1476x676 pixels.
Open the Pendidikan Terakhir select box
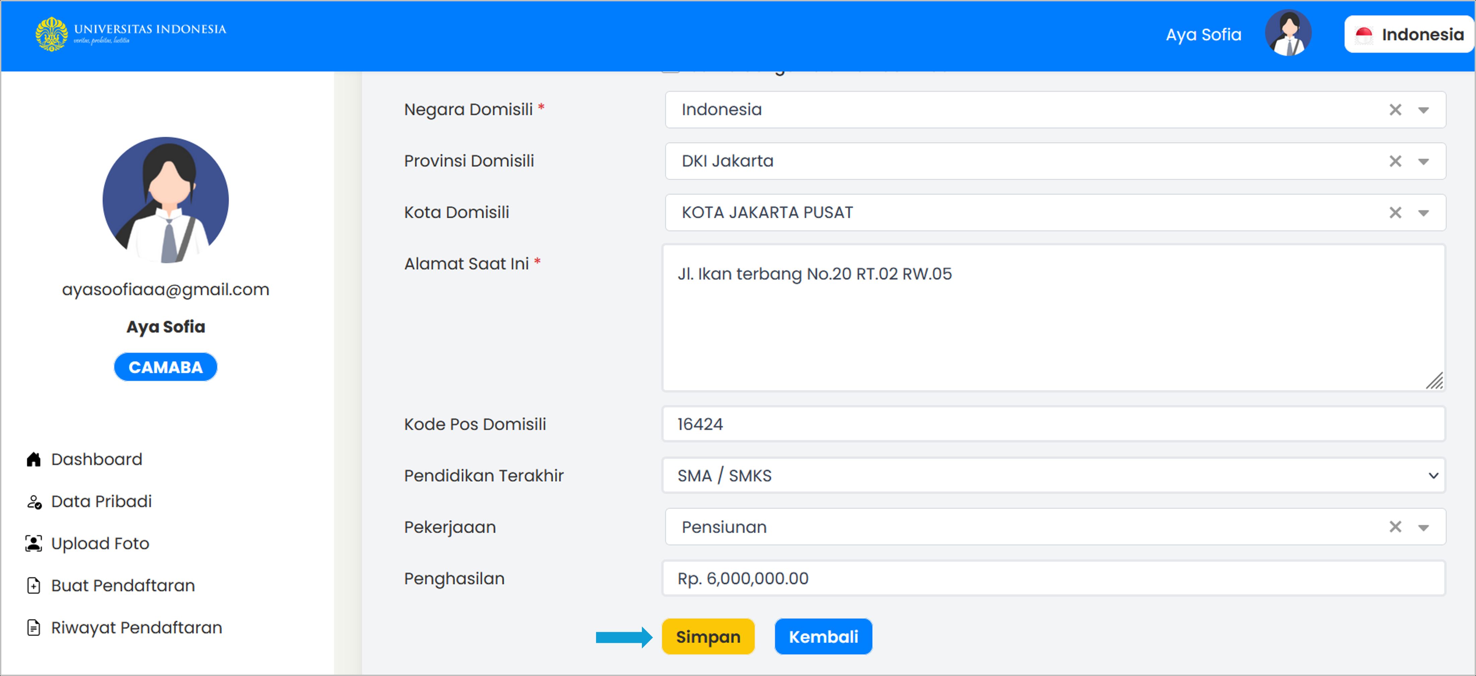pos(1052,475)
